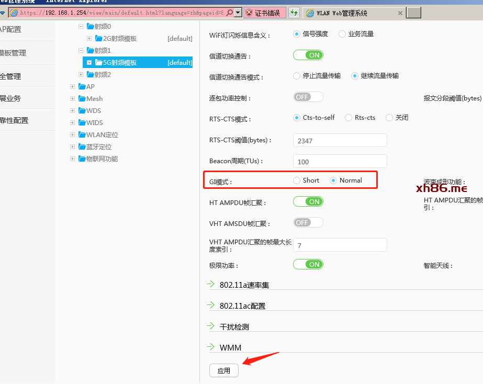The width and height of the screenshot is (483, 384).
Task: Click the Mesh folder icon
Action: point(82,99)
